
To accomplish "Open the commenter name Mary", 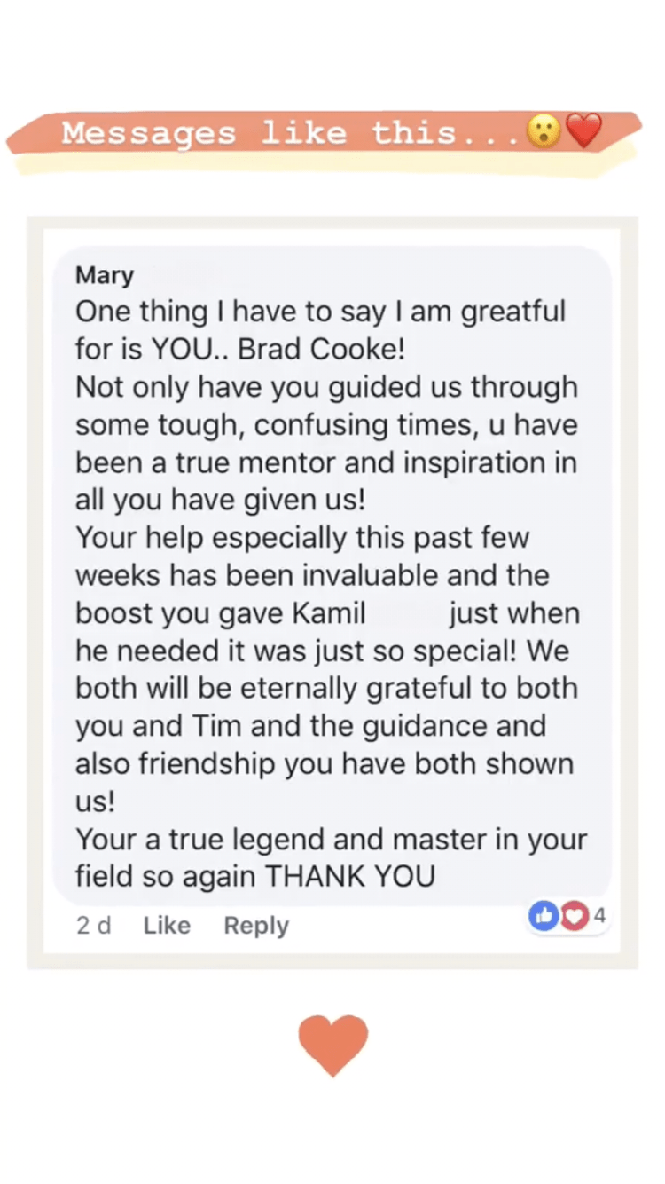I will 105,275.
